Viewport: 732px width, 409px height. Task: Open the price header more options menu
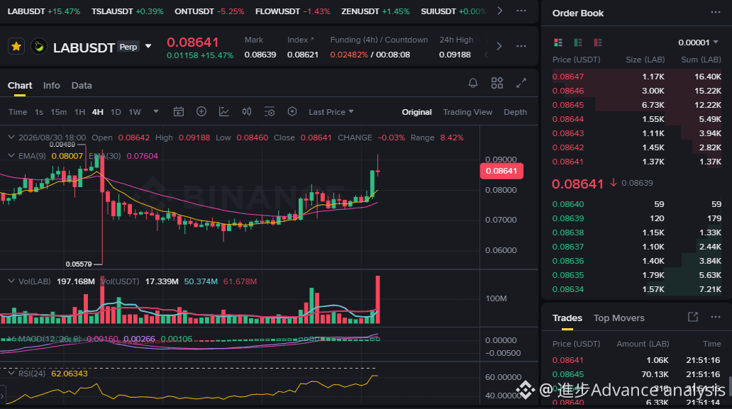(x=521, y=46)
